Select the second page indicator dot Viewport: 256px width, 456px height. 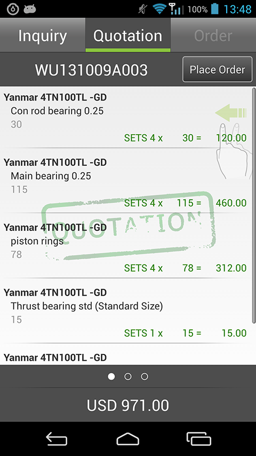point(127,376)
